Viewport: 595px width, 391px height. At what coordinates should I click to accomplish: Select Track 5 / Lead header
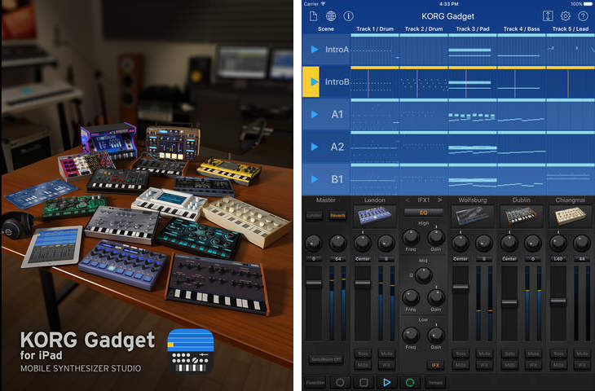tap(571, 29)
